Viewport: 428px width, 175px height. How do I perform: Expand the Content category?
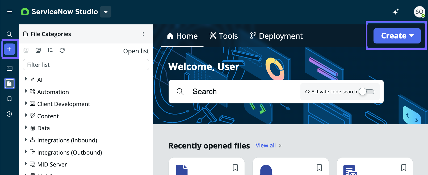coord(26,115)
